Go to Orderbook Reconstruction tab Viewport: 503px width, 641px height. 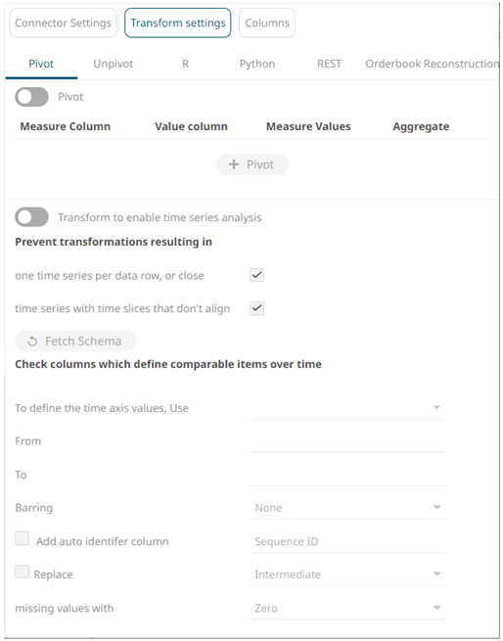[x=432, y=64]
